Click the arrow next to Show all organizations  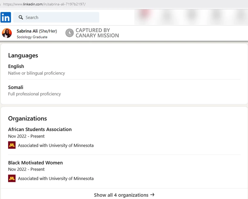tap(152, 195)
